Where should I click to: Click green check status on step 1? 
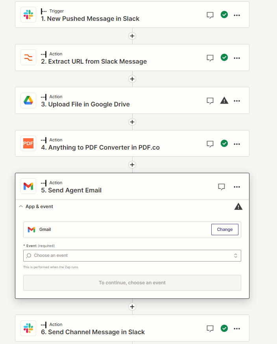tap(224, 15)
